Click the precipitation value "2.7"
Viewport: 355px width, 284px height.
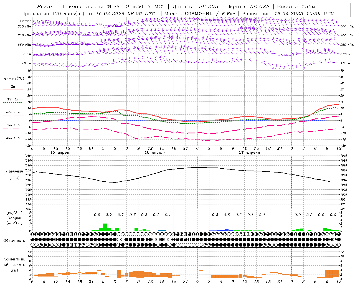pyautogui.click(x=109, y=215)
